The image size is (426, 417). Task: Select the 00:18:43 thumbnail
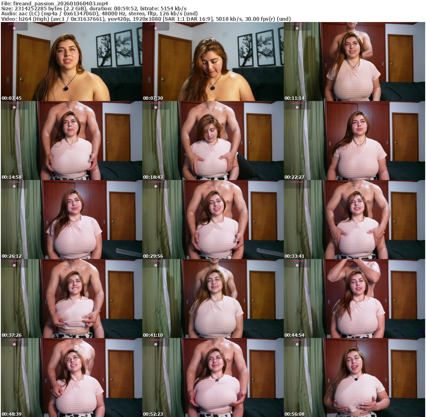point(213,141)
